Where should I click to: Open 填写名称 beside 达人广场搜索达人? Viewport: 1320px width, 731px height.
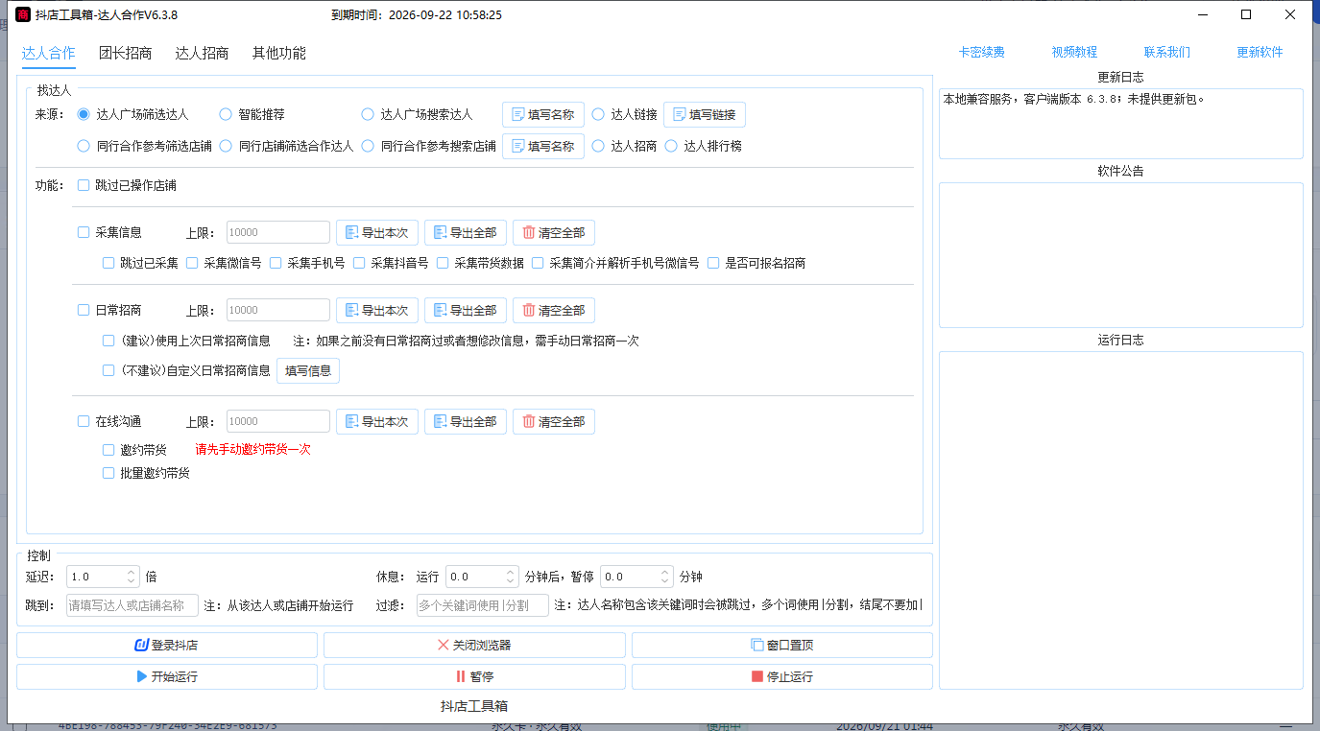click(x=543, y=114)
